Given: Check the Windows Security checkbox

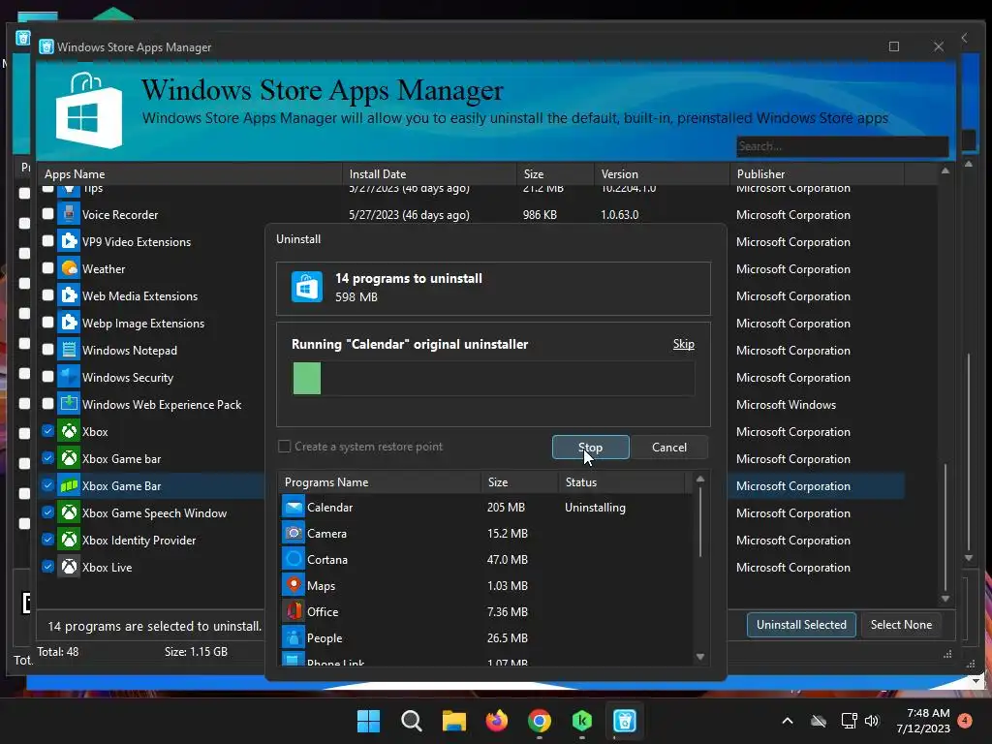Looking at the screenshot, I should coord(48,377).
